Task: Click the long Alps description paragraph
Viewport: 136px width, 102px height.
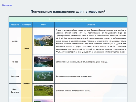Action: tap(91, 41)
